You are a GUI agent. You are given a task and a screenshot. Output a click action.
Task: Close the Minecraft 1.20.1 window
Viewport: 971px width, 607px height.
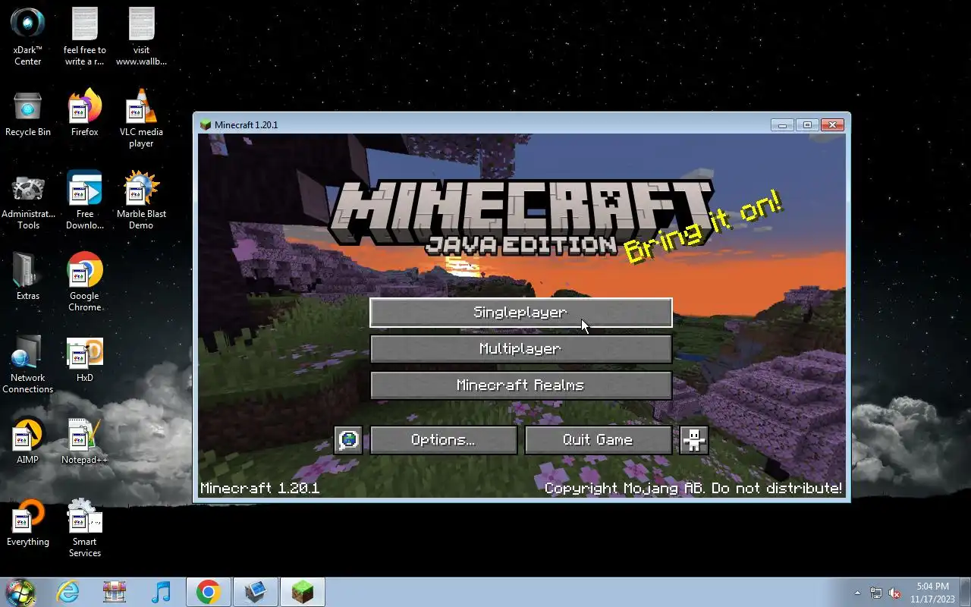click(833, 124)
